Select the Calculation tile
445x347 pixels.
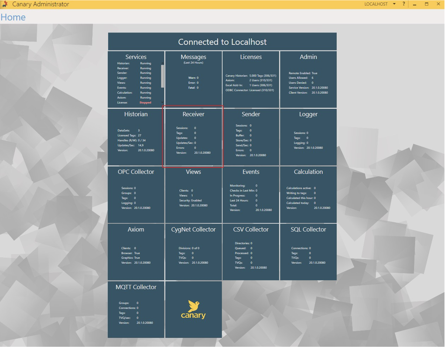(x=308, y=194)
